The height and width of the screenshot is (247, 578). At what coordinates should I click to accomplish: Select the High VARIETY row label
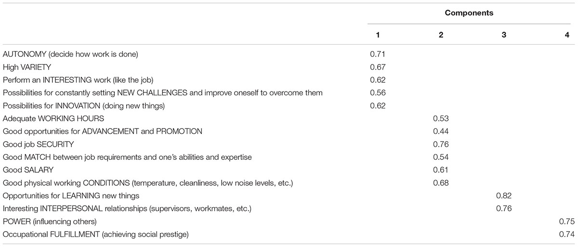click(x=25, y=67)
